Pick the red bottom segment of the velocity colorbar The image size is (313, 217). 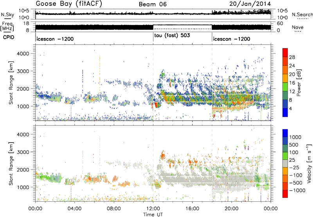(285, 194)
